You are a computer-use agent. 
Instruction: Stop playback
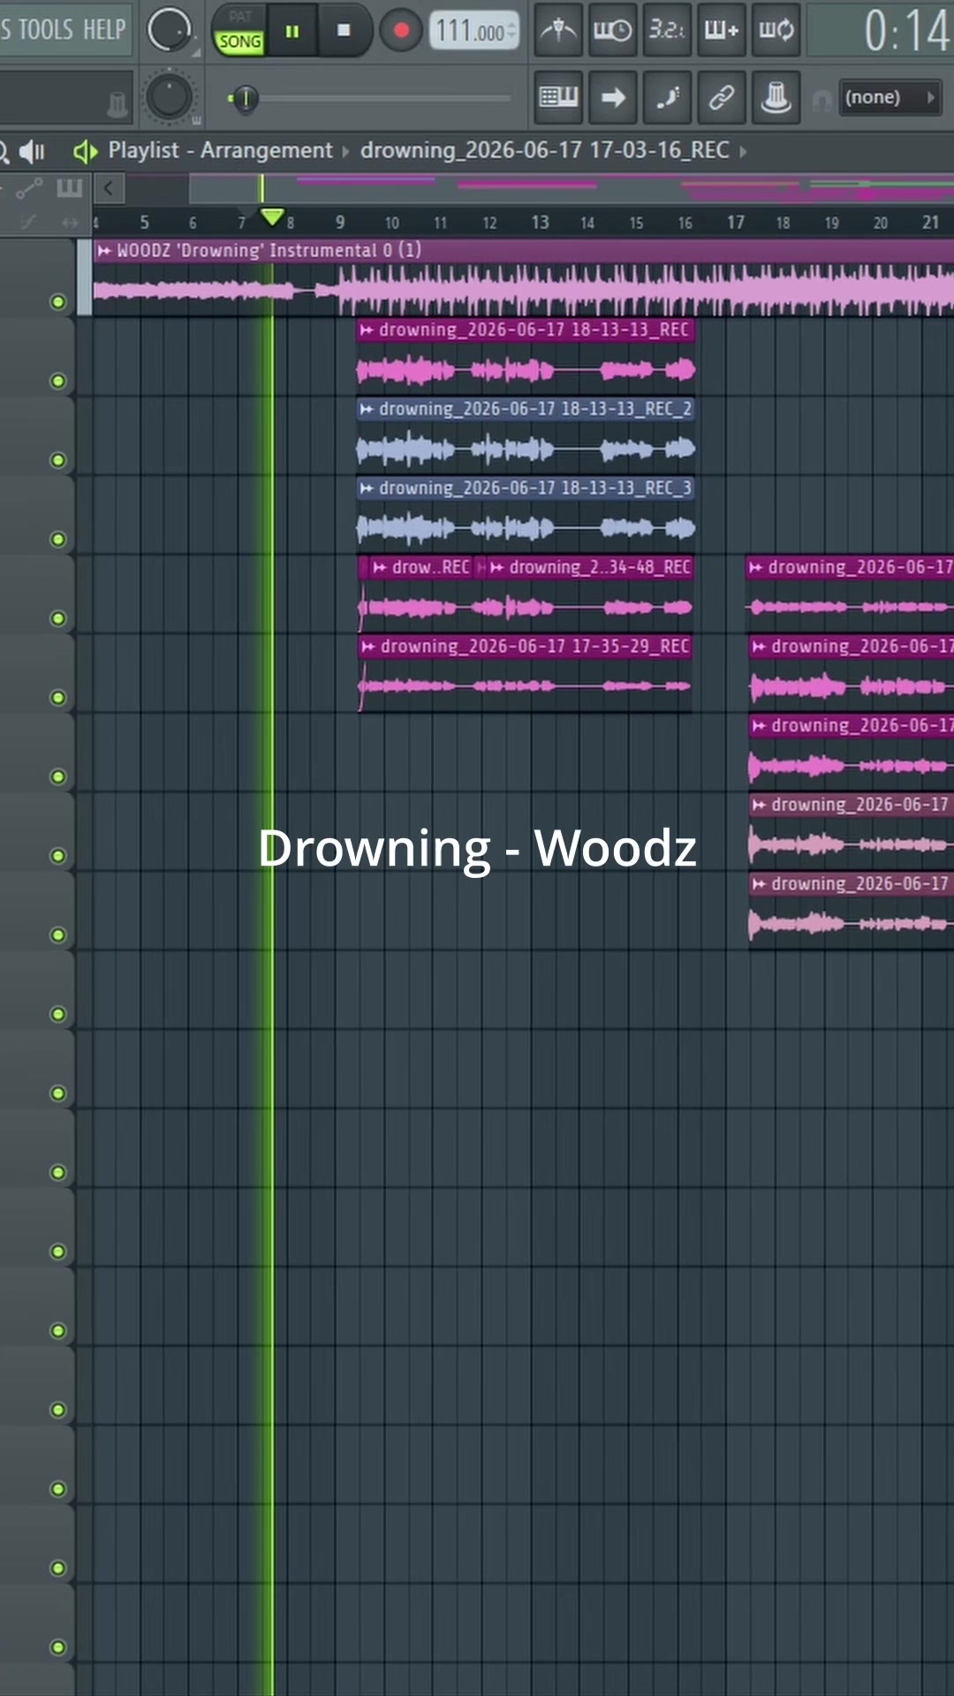[x=344, y=31]
